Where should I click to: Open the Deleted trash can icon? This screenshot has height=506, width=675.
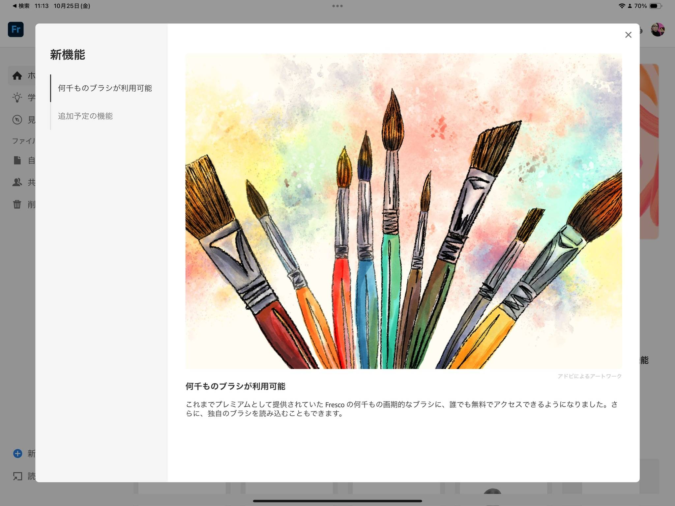click(17, 204)
